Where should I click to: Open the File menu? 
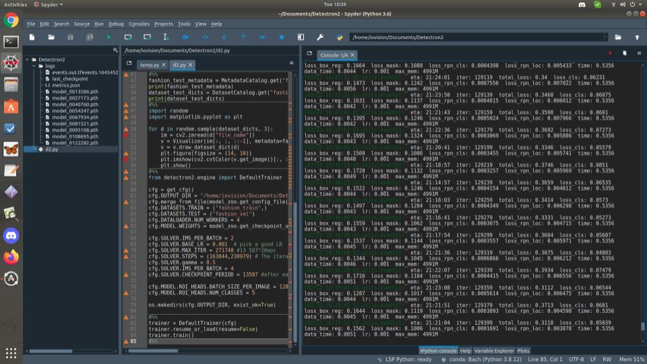(x=31, y=24)
